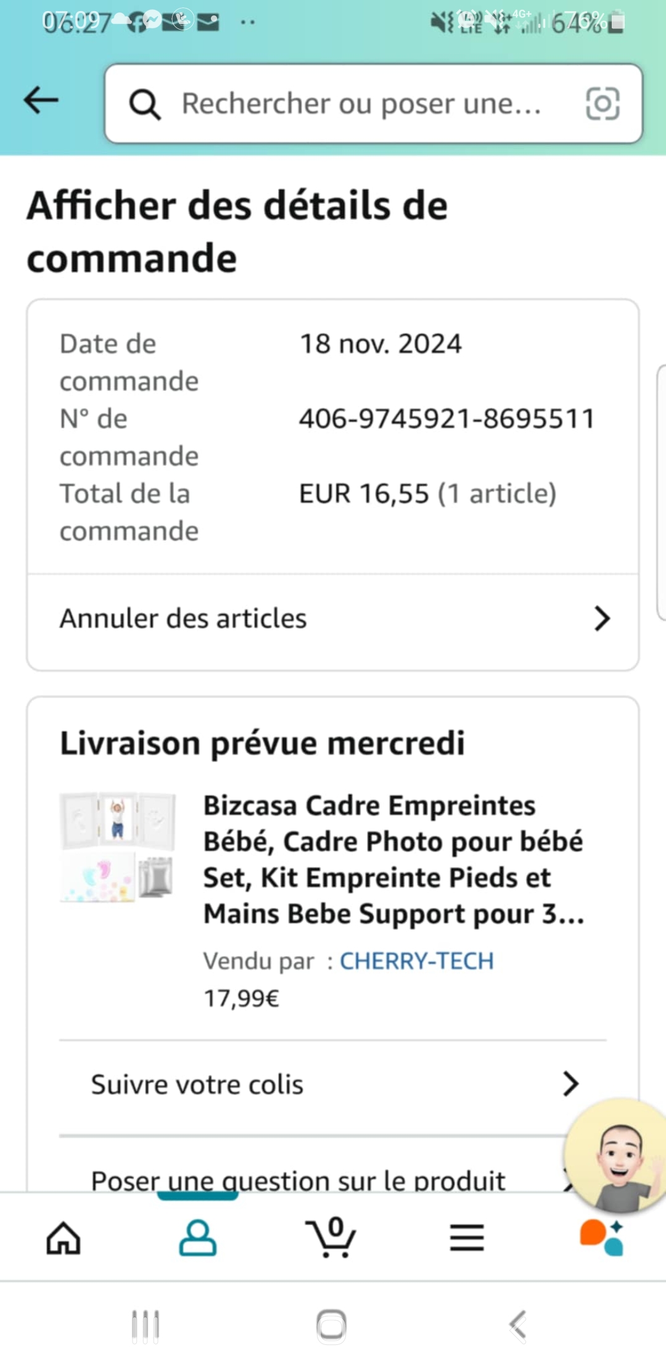Open the shopping cart
This screenshot has height=1369, width=666.
(x=331, y=1238)
